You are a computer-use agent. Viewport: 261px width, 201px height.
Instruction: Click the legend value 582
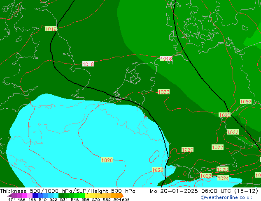107,199
